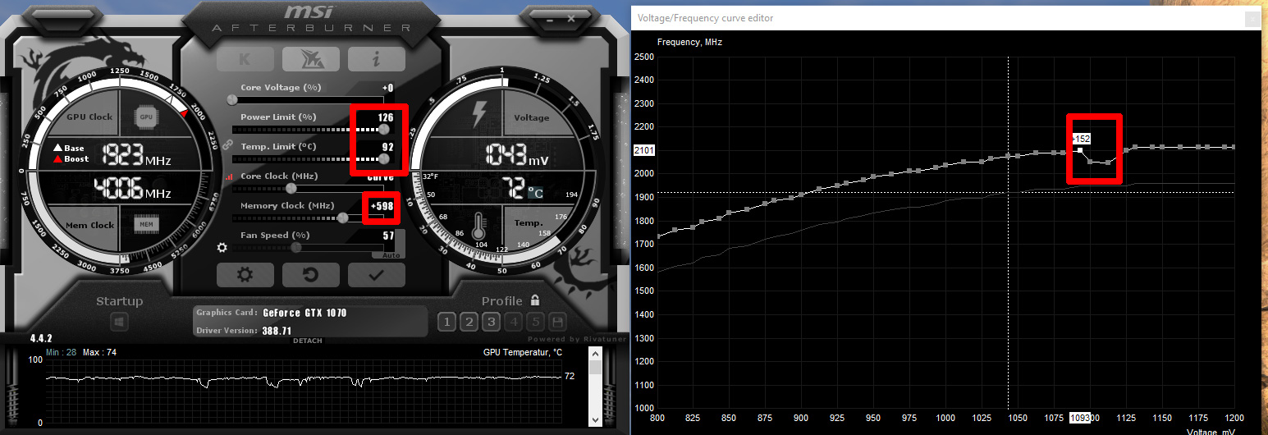Click the thermometer icon in temp gauge
1268x435 pixels.
[x=480, y=227]
